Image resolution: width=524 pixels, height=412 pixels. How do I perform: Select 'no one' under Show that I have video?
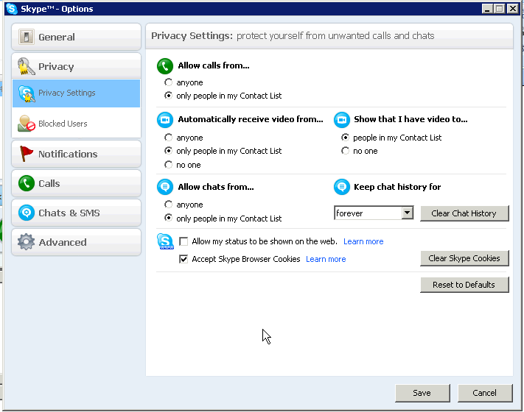coord(346,151)
